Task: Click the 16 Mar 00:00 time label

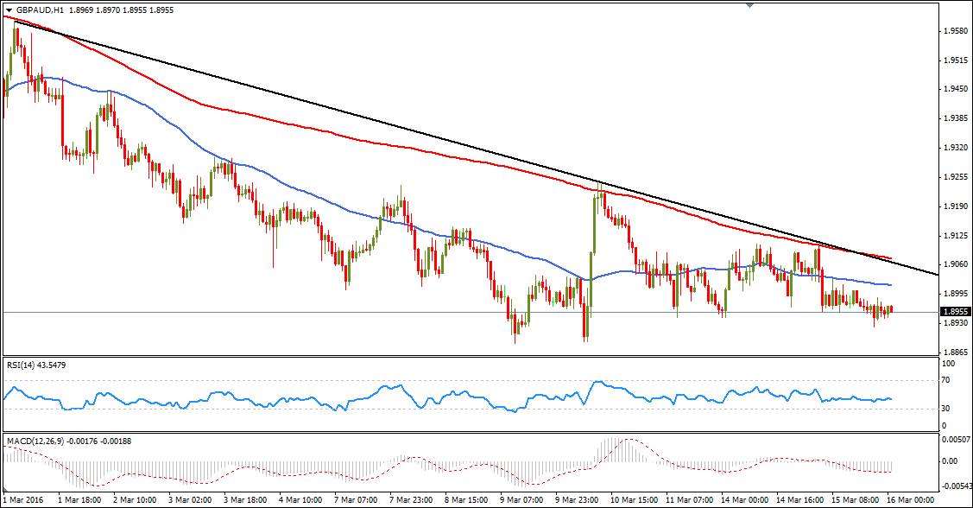Action: pyautogui.click(x=910, y=500)
